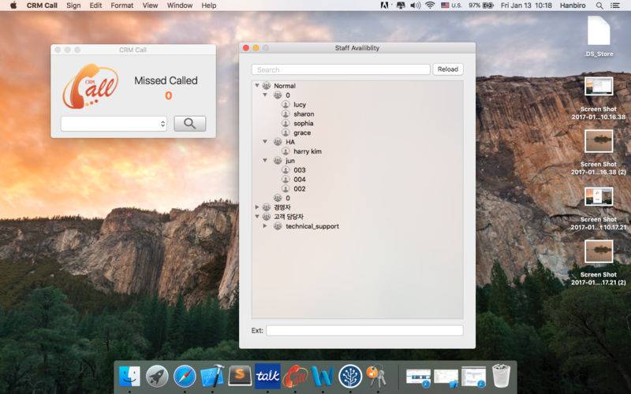
Task: Expand the 경영자 group
Action: coord(256,207)
